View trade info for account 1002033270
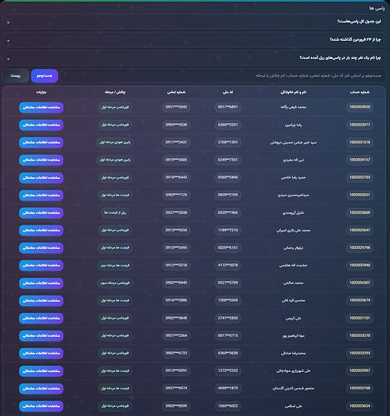 (42, 335)
